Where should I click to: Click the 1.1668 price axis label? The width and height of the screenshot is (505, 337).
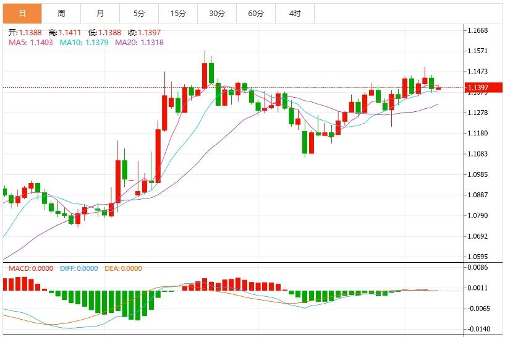click(480, 30)
